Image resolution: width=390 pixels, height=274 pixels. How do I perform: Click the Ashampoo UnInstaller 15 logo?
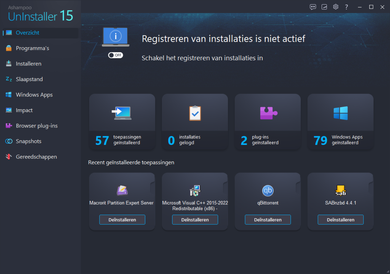coord(41,14)
